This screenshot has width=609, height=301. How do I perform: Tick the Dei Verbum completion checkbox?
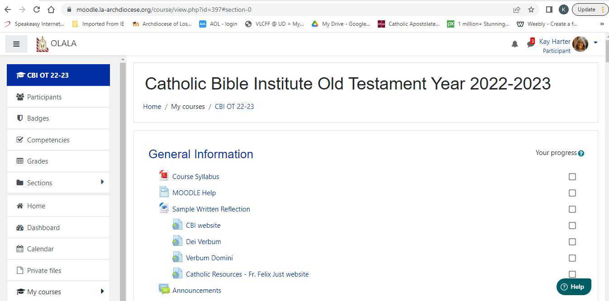pyautogui.click(x=572, y=242)
